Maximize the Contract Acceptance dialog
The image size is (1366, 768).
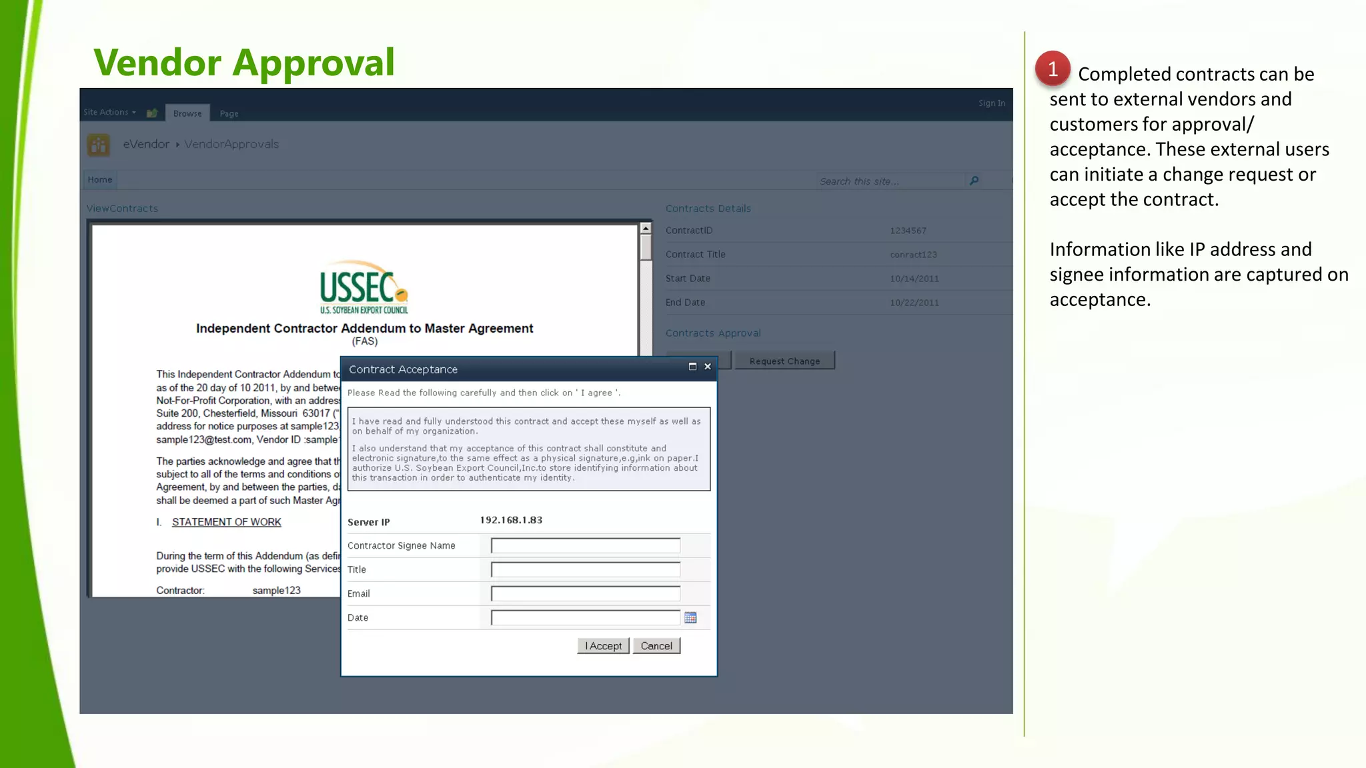692,367
